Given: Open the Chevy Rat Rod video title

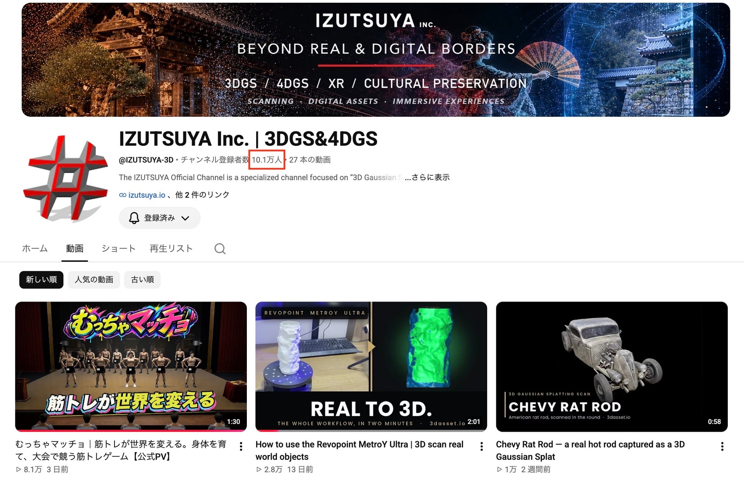Looking at the screenshot, I should [x=590, y=450].
